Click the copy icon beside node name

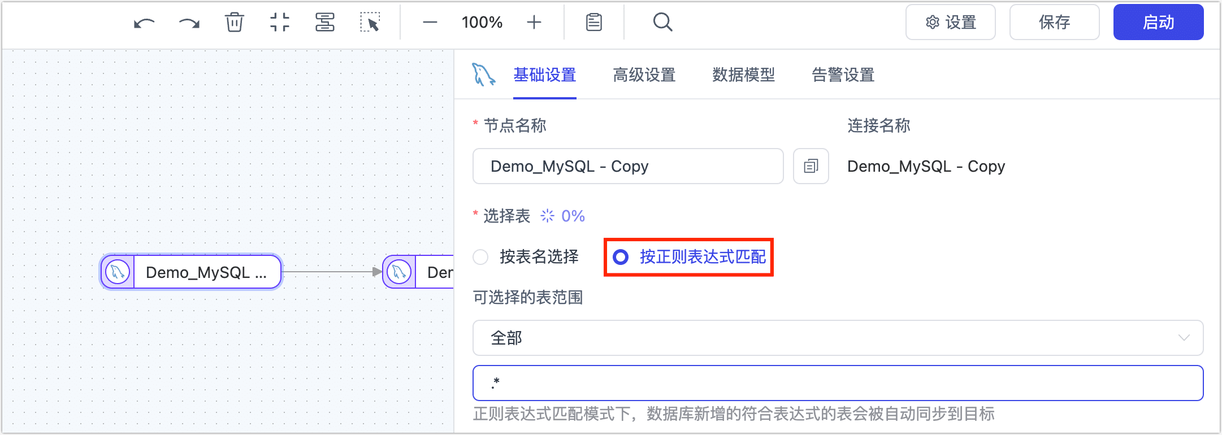tap(811, 166)
